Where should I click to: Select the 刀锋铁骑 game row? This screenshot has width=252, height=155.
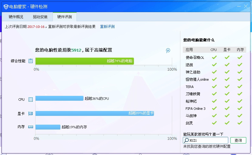point(214,94)
